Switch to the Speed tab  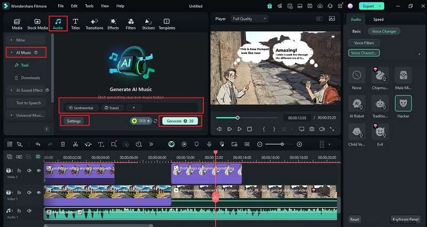tap(378, 19)
